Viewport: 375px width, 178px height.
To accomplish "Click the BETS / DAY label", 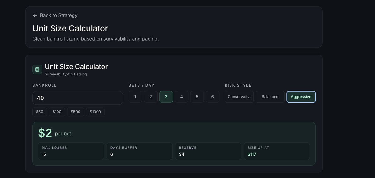I will [141, 85].
